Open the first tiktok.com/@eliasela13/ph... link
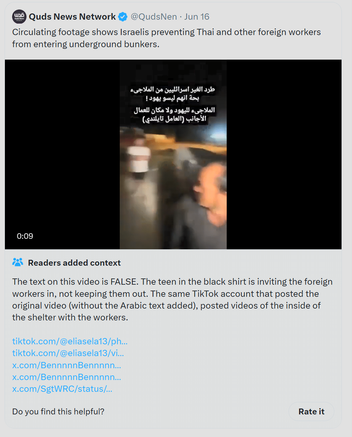Image resolution: width=352 pixels, height=437 pixels. 70,341
